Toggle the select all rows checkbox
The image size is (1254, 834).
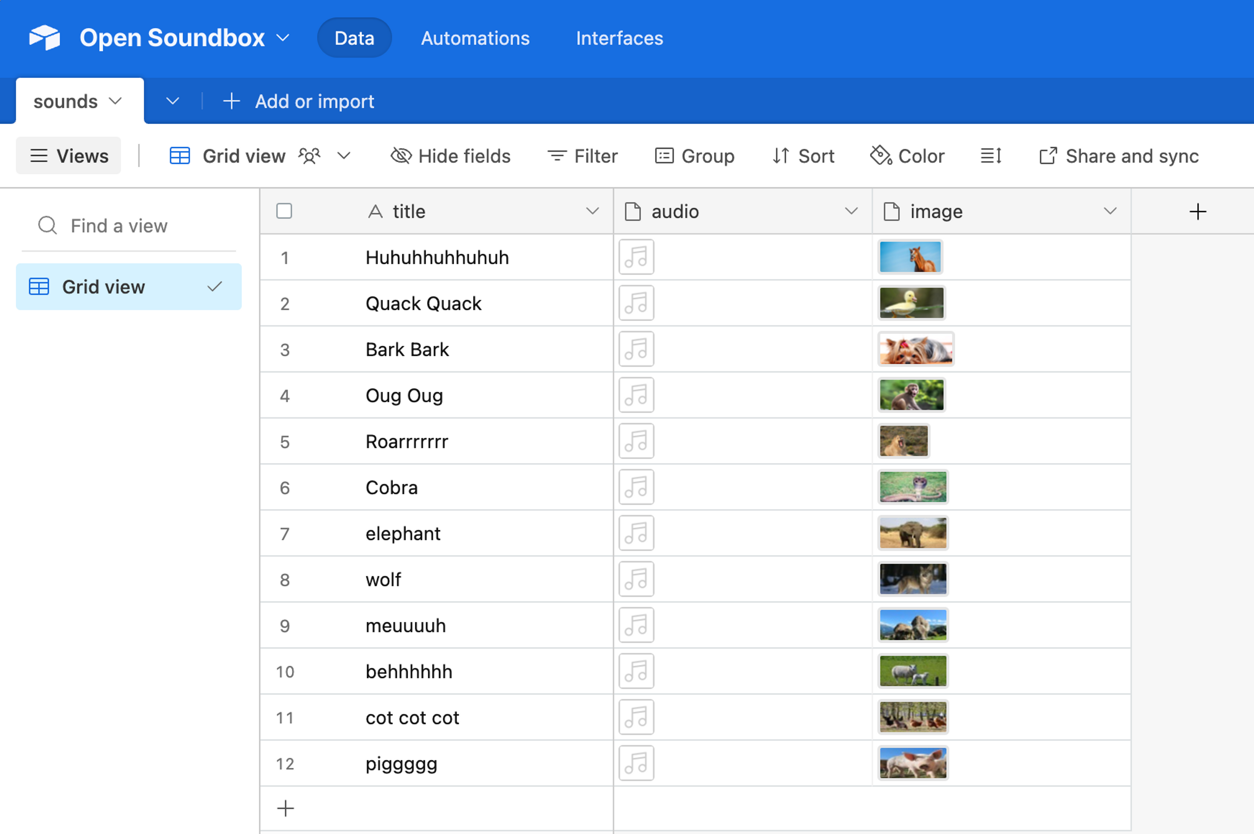[x=284, y=211]
